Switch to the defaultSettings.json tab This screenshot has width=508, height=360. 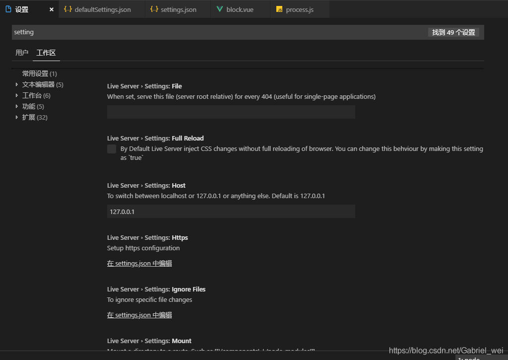(101, 9)
